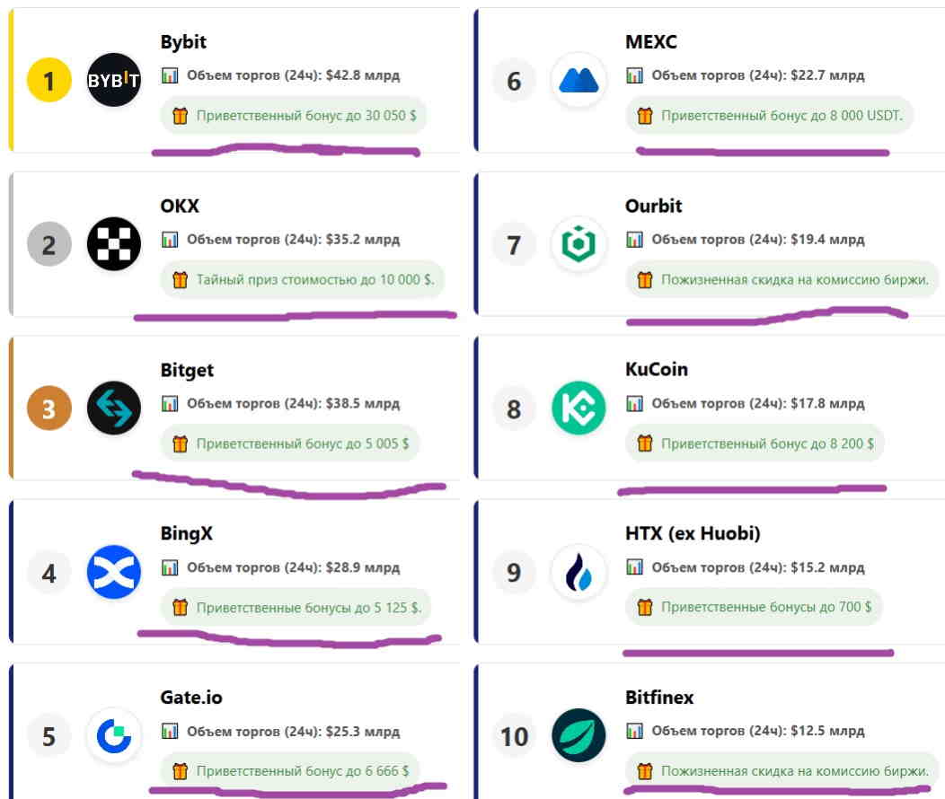Click the OKX checkered logo
The width and height of the screenshot is (945, 799).
[114, 244]
